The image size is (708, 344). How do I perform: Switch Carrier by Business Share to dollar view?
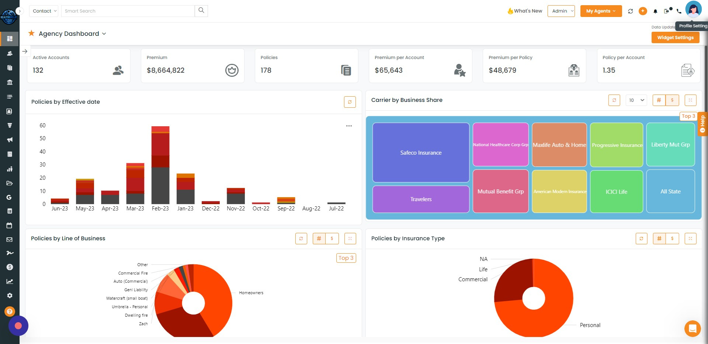point(673,100)
